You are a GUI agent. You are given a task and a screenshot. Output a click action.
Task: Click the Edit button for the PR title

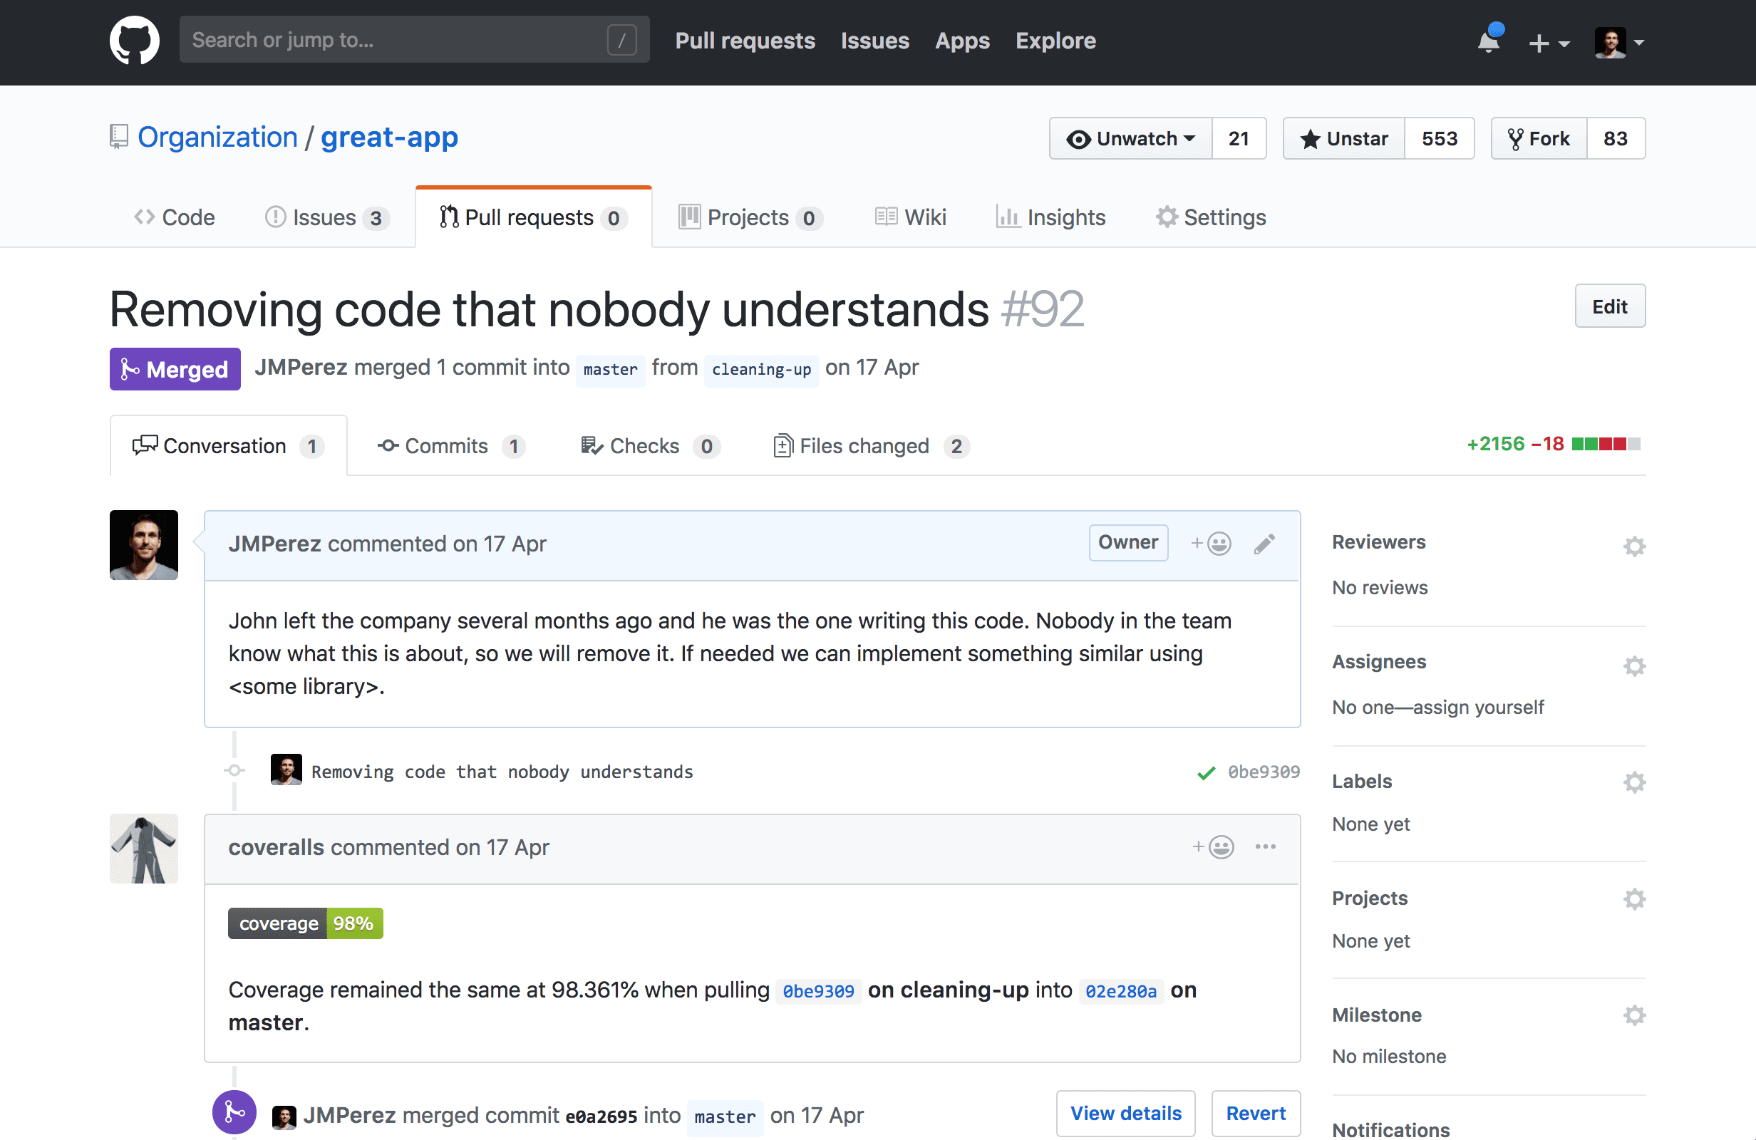coord(1610,306)
